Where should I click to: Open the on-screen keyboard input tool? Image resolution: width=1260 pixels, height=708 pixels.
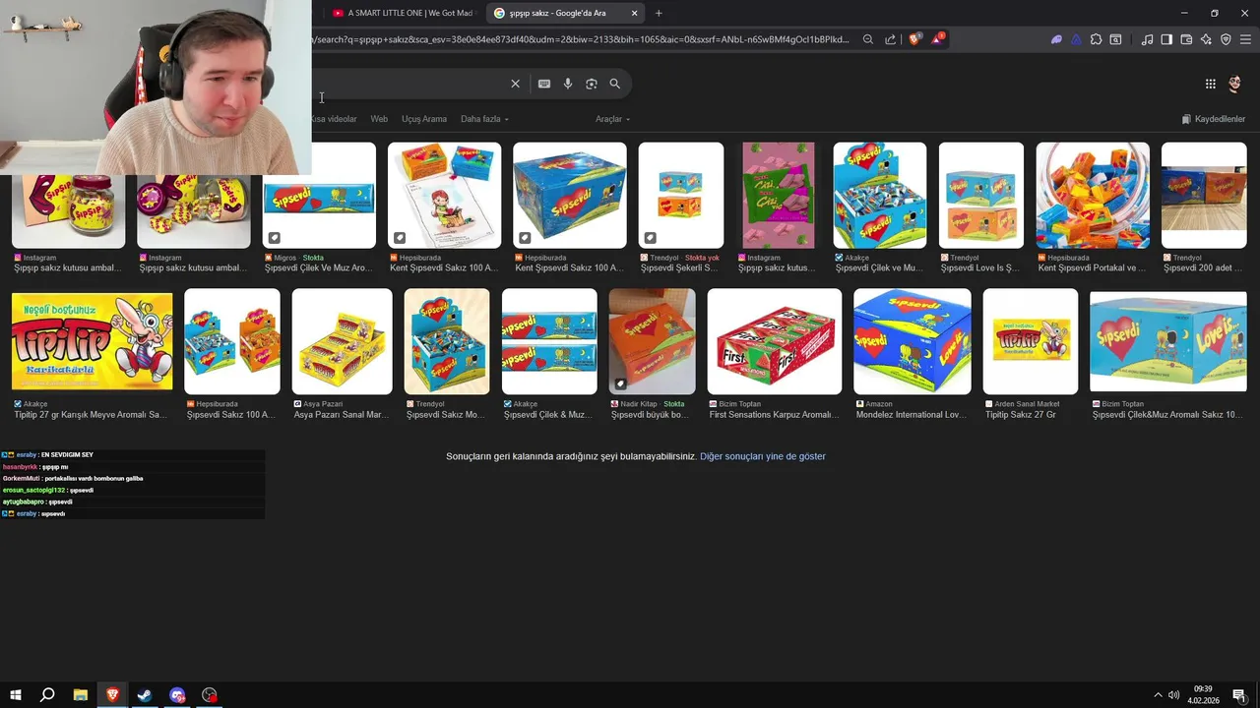point(544,84)
